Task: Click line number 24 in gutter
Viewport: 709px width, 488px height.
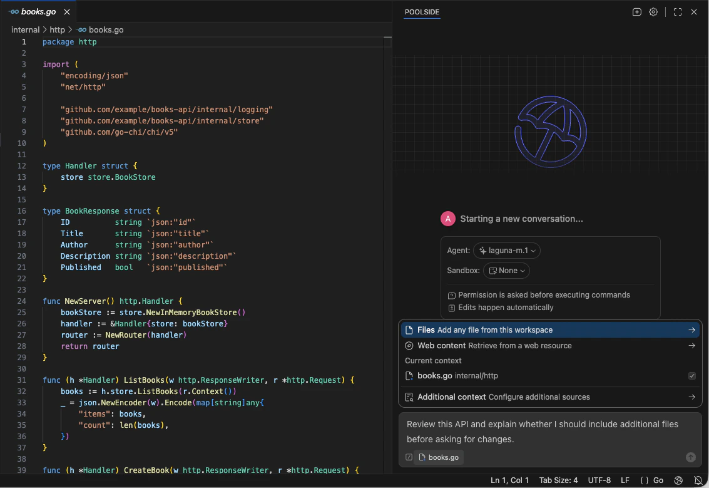Action: (x=21, y=301)
